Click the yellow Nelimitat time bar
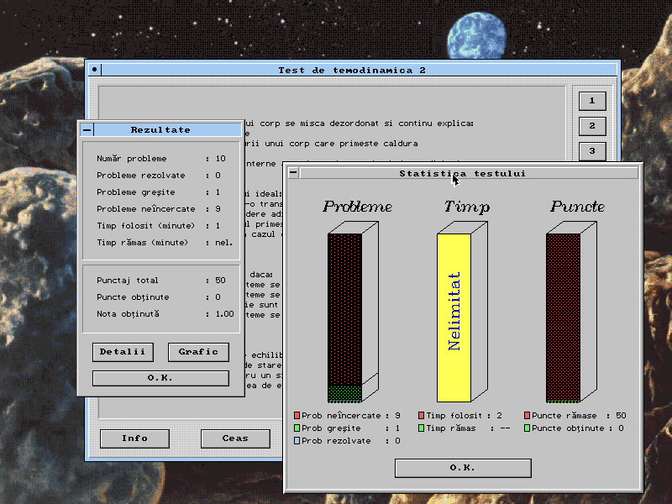 coord(454,318)
